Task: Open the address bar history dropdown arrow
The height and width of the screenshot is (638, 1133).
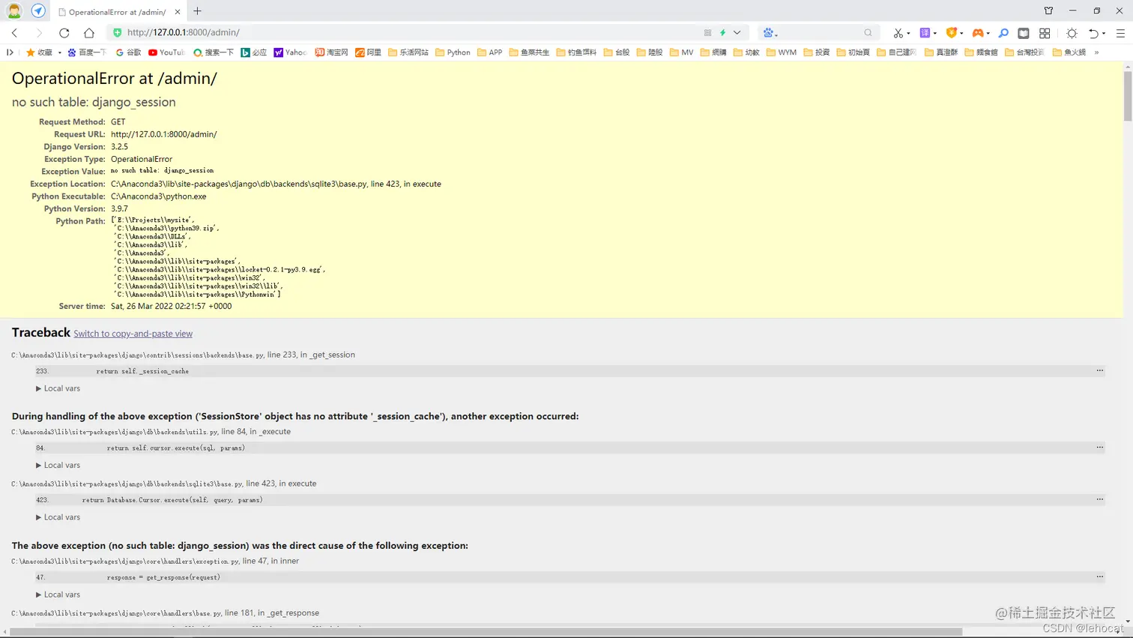Action: [x=737, y=33]
